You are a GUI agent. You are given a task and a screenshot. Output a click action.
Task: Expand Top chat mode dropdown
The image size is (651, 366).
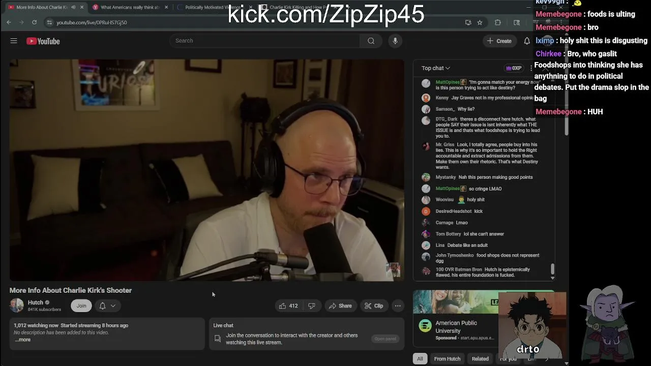tap(436, 68)
